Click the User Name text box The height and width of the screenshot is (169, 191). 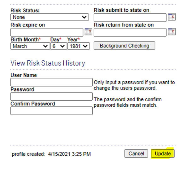(51, 82)
